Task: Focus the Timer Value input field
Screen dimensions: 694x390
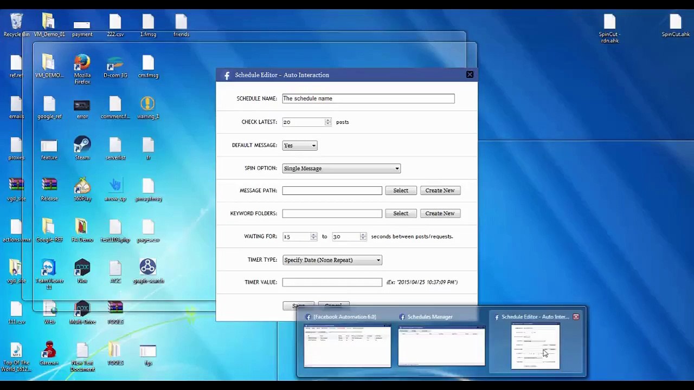Action: click(x=332, y=282)
